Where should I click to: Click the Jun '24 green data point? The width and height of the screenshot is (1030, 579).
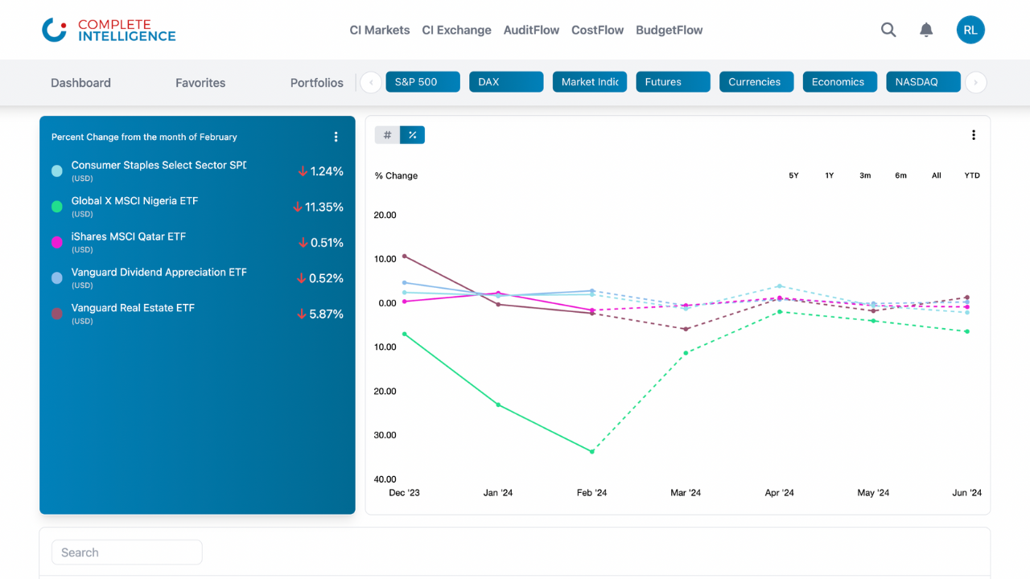pyautogui.click(x=966, y=331)
